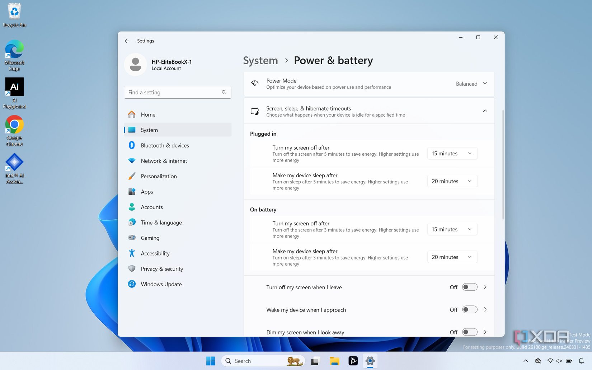The image size is (592, 370).
Task: Collapse Screen, sleep, & hibernate timeouts section
Action: [x=485, y=111]
